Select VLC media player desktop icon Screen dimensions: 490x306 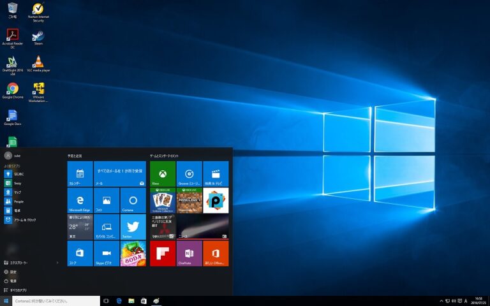coord(38,64)
